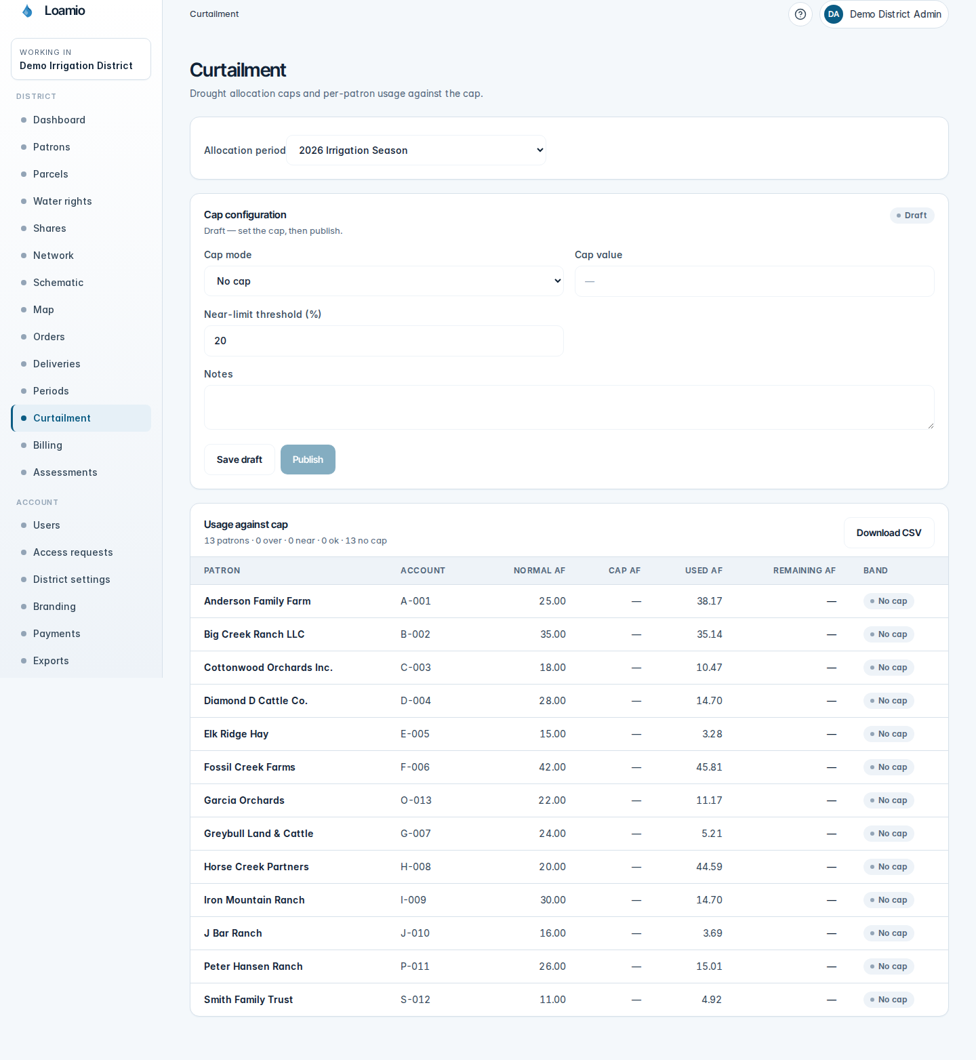Open Schematic view
Screen dimensions: 976x1060
click(x=81, y=283)
